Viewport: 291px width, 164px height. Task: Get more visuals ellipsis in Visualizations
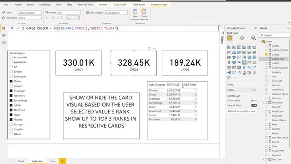234,77
